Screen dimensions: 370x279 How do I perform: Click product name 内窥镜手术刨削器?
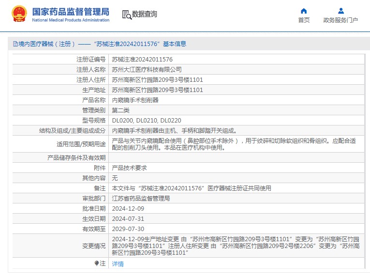pos(135,100)
